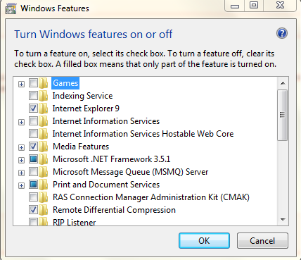Click the Windows Features title bar icon

pos(11,8)
